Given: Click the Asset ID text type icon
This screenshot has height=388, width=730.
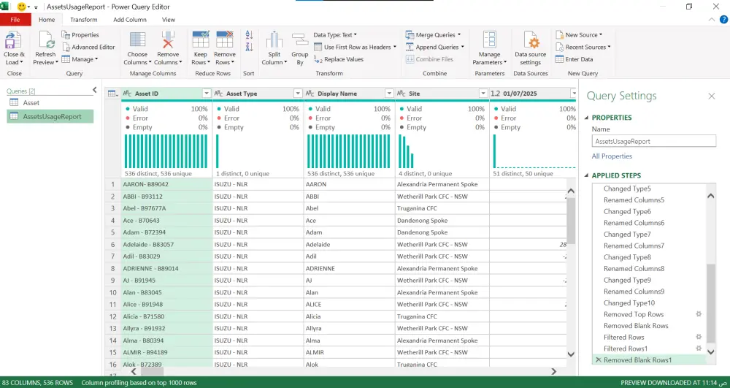Looking at the screenshot, I should point(127,94).
